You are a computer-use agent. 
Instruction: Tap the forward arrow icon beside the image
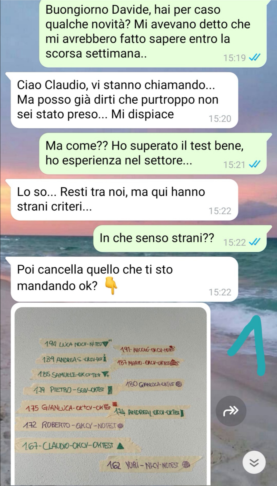pos(231,411)
